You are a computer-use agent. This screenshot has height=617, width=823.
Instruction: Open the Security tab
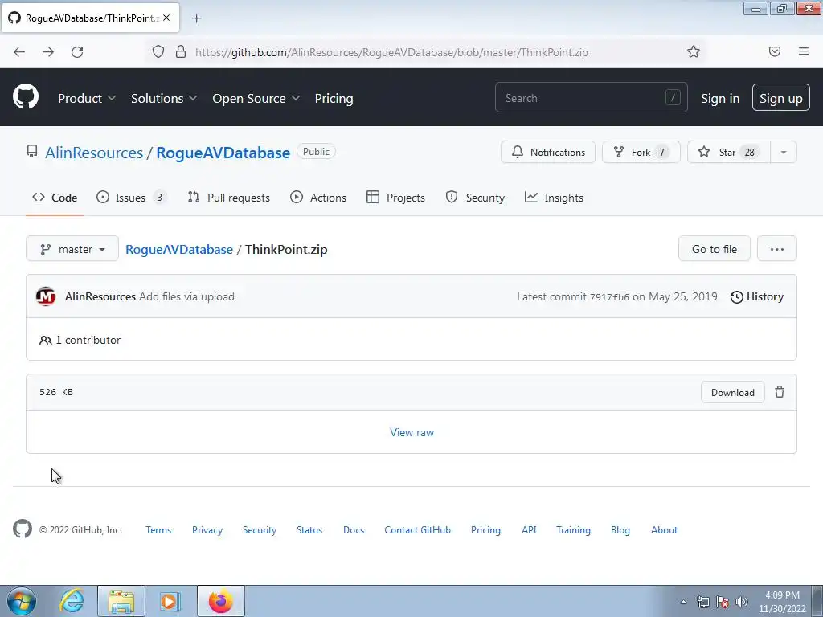475,198
